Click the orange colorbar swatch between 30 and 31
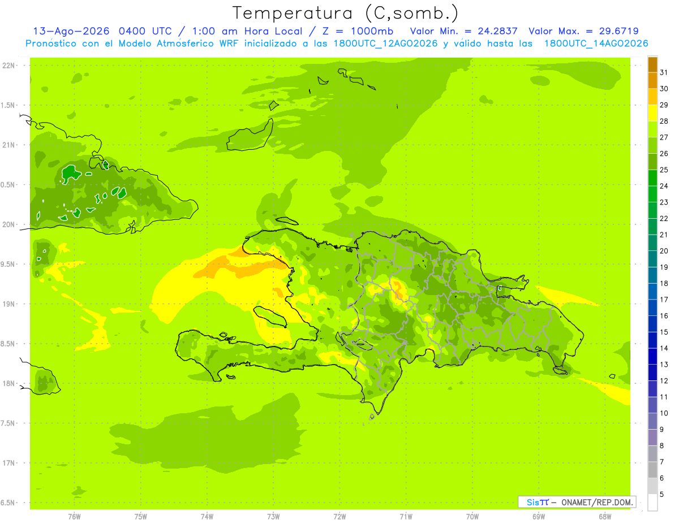This screenshot has height=524, width=679. click(x=652, y=81)
